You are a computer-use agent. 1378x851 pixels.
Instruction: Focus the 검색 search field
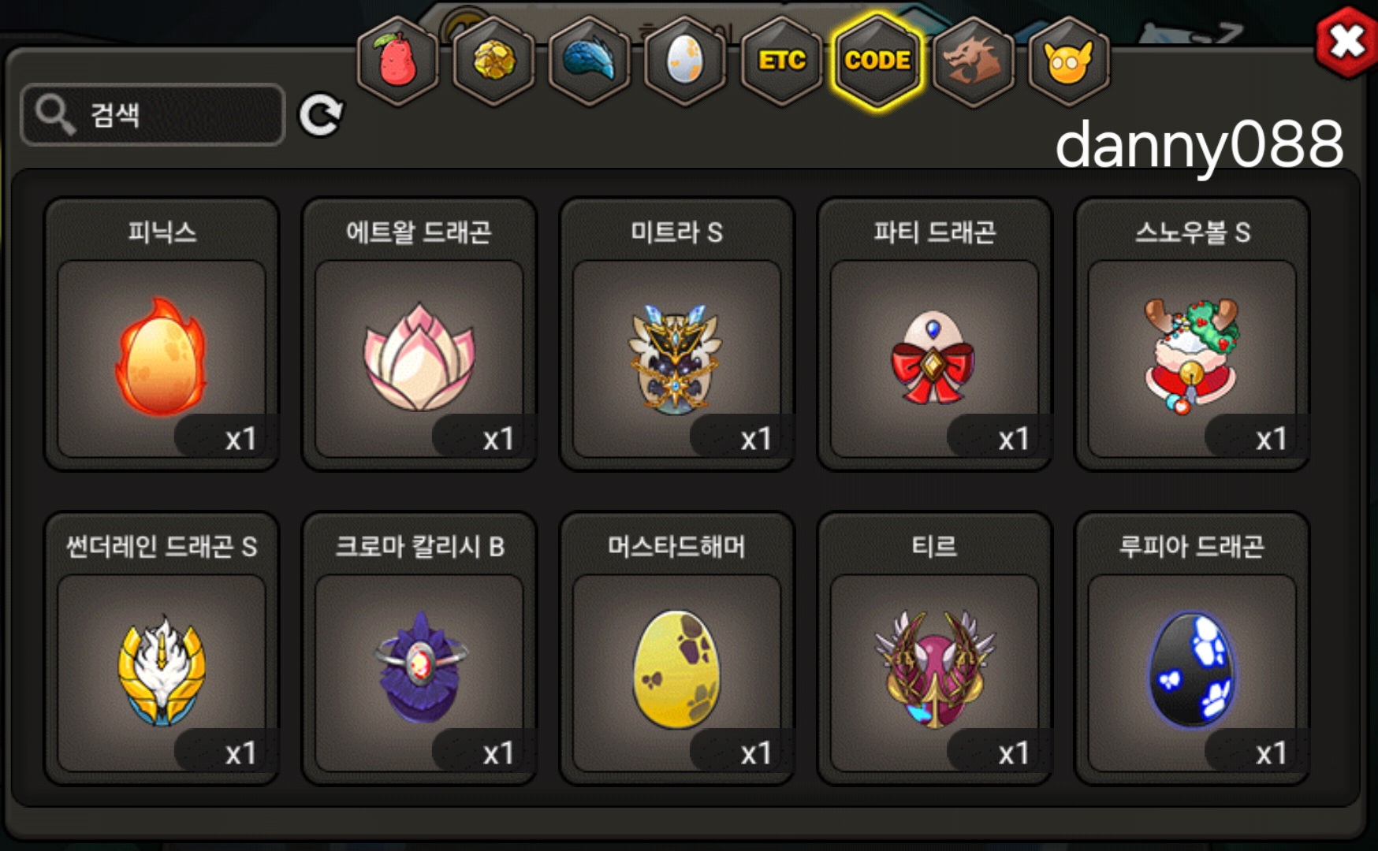point(152,115)
